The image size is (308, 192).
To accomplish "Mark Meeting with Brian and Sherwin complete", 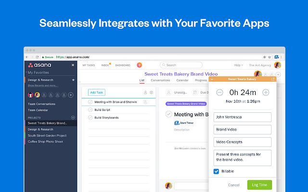I will point(90,102).
